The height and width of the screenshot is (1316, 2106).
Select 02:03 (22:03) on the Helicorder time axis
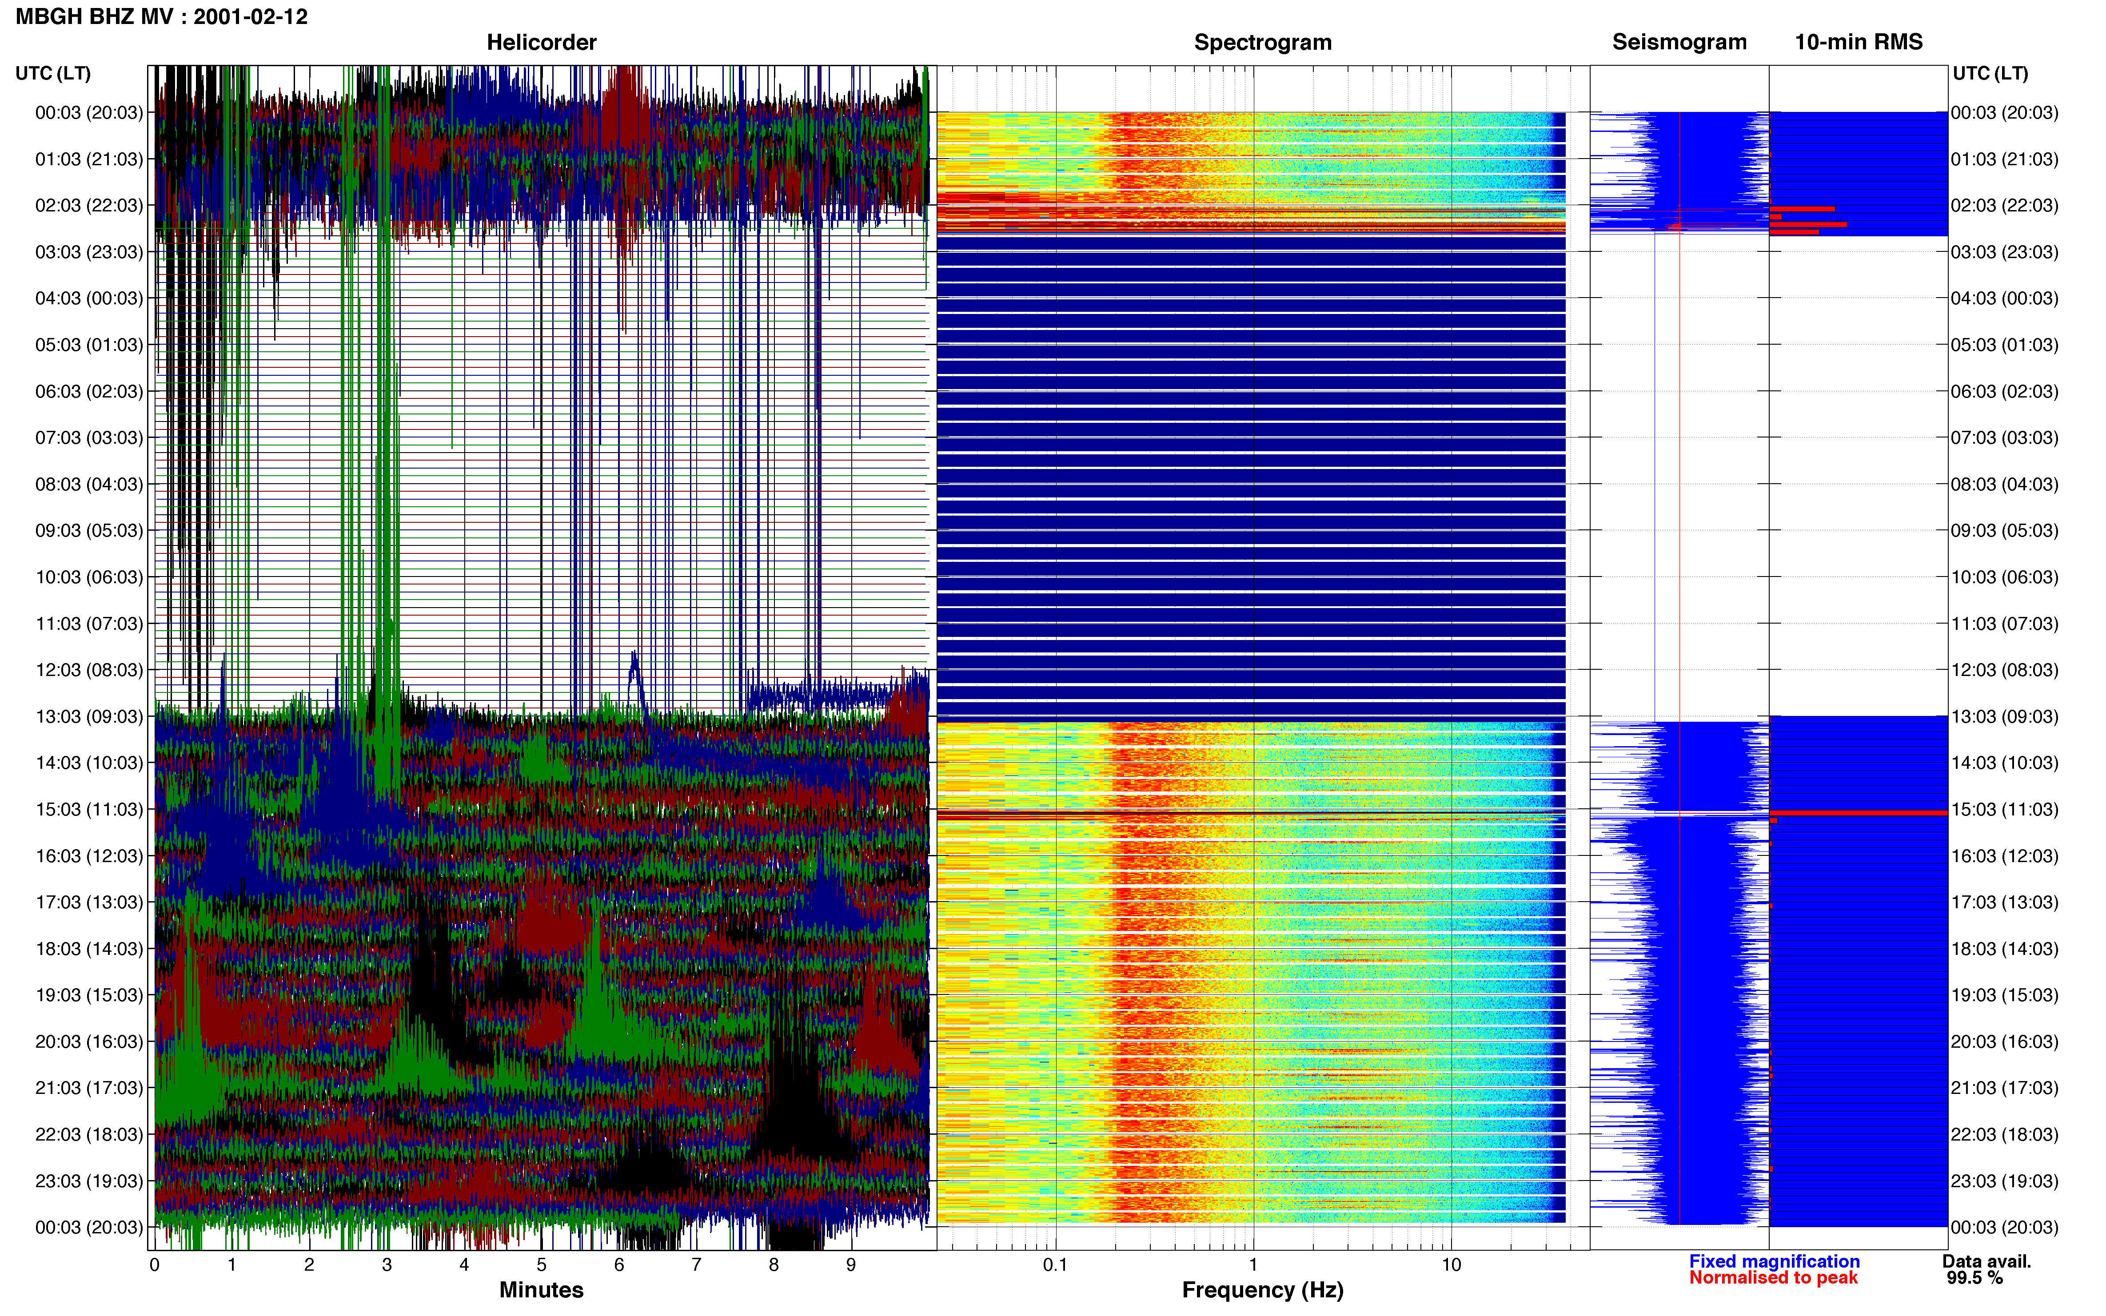pyautogui.click(x=89, y=205)
